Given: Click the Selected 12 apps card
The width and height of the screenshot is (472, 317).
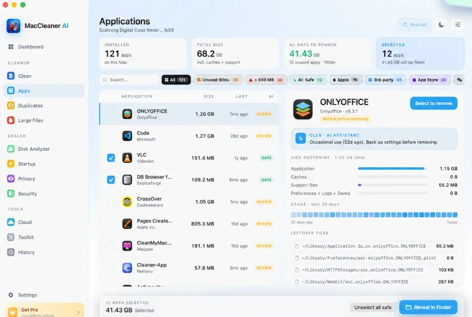Looking at the screenshot, I should pyautogui.click(x=420, y=53).
